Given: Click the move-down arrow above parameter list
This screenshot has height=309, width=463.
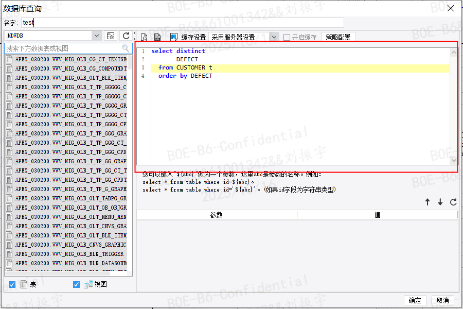Looking at the screenshot, I should coord(440,202).
